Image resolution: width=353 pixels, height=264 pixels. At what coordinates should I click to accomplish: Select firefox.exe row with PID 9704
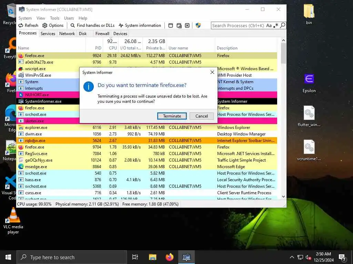pyautogui.click(x=147, y=147)
